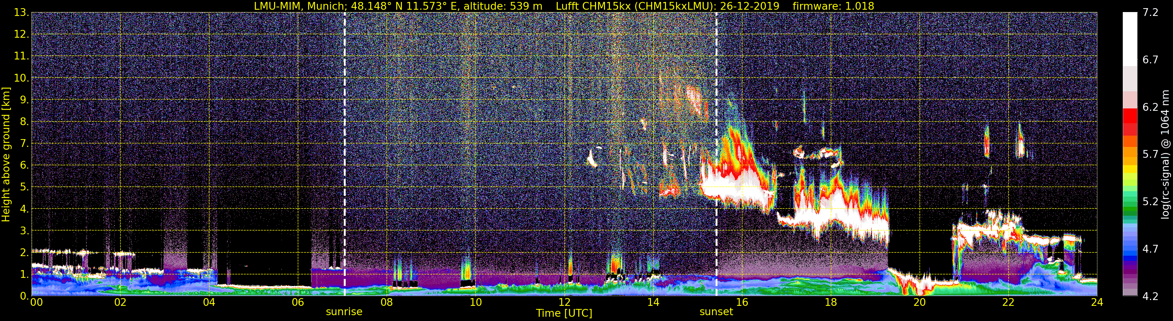Image resolution: width=1173 pixels, height=321 pixels.
Task: Click the x-axis tick label '20'
Action: (920, 303)
